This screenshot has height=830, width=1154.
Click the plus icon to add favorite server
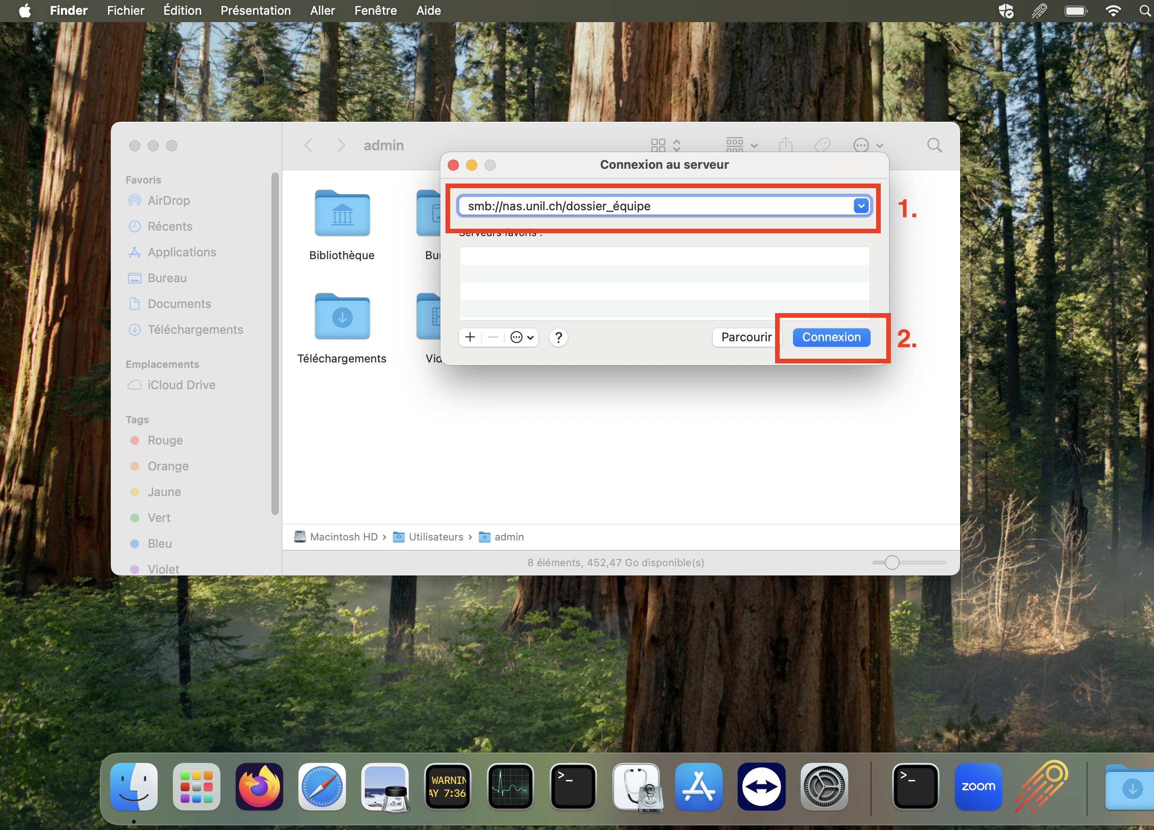click(x=470, y=338)
